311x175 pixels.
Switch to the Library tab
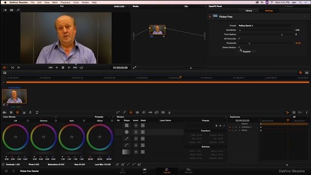[249, 11]
